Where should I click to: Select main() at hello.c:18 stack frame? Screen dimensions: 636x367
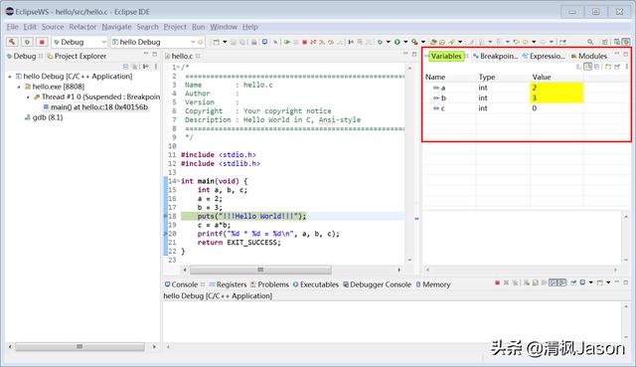point(95,107)
